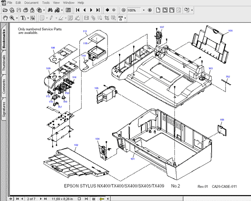The height and width of the screenshot is (201, 251).
Task: Expand the Pencil tool dropdown arrow
Action: tap(56, 18)
